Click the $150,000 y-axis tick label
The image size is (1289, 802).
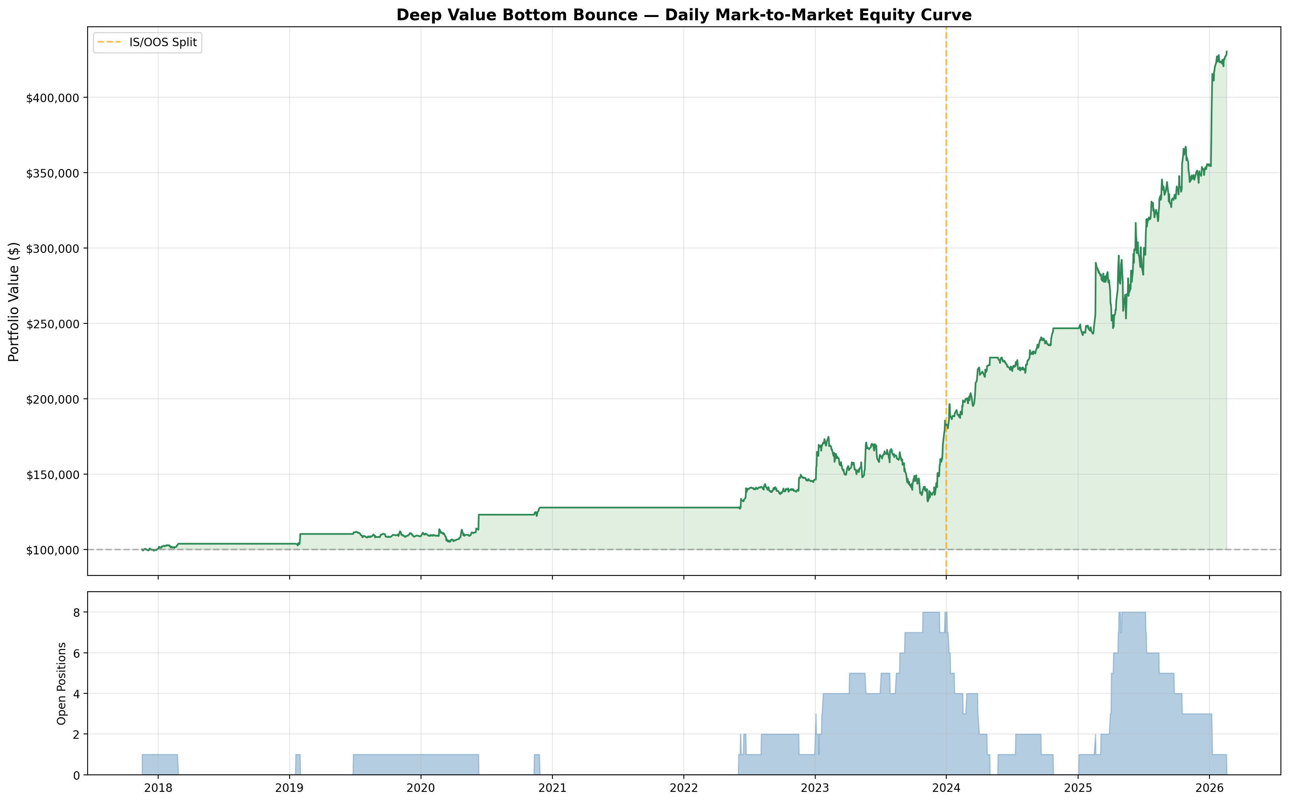click(x=52, y=475)
